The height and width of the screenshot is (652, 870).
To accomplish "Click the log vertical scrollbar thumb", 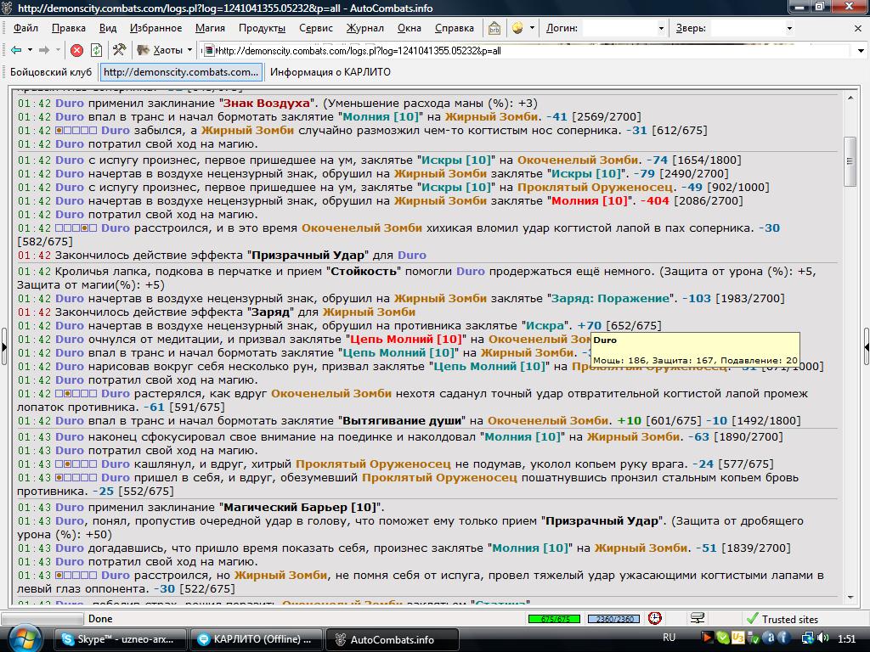I will (x=850, y=162).
